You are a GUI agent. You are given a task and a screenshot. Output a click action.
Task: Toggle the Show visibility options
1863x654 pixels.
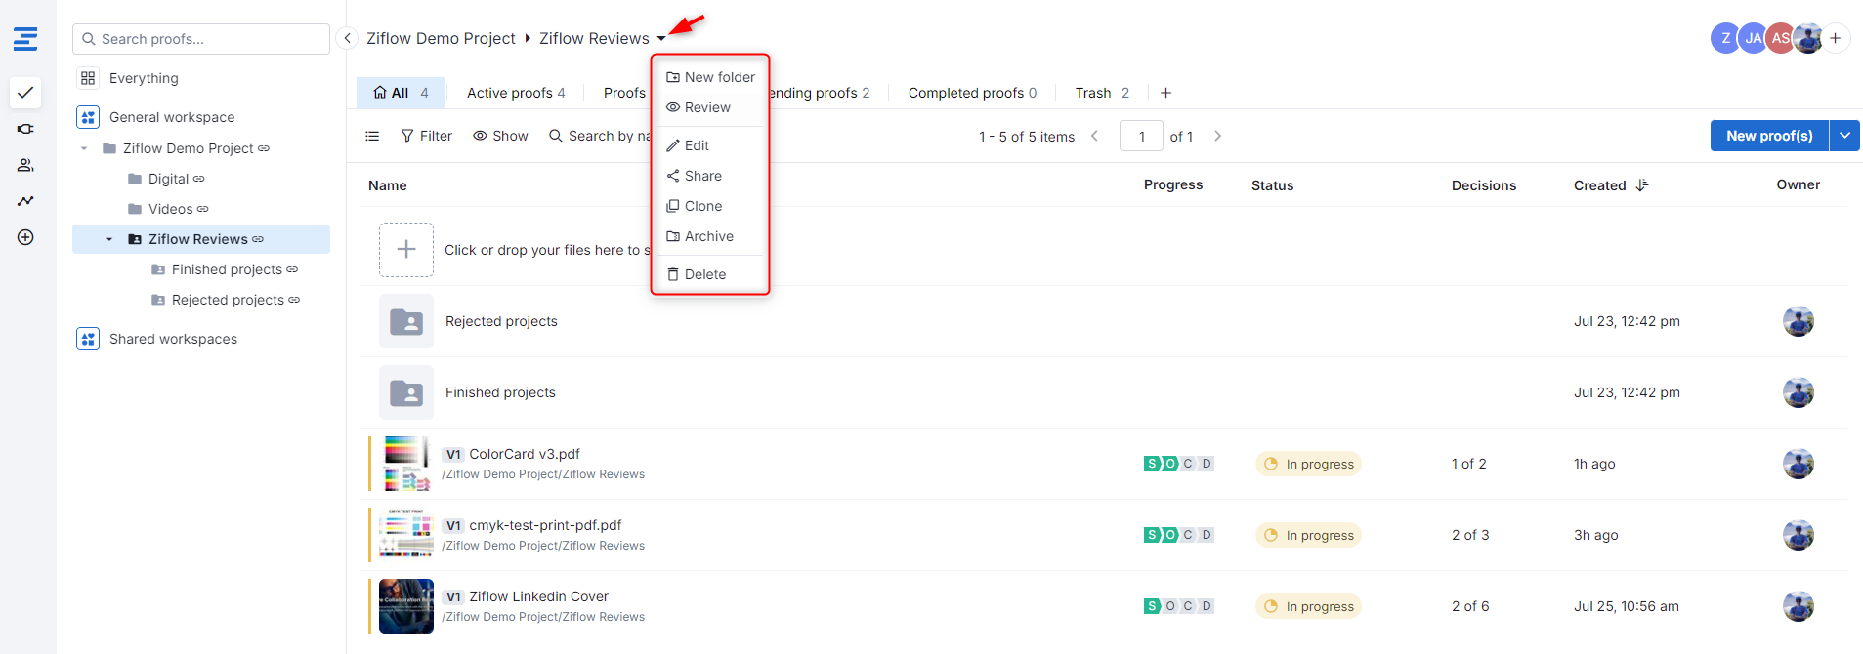coord(500,136)
